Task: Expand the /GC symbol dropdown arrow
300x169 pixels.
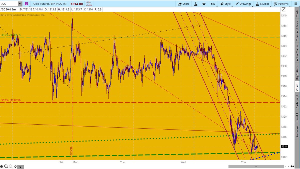Action: pyautogui.click(x=19, y=4)
